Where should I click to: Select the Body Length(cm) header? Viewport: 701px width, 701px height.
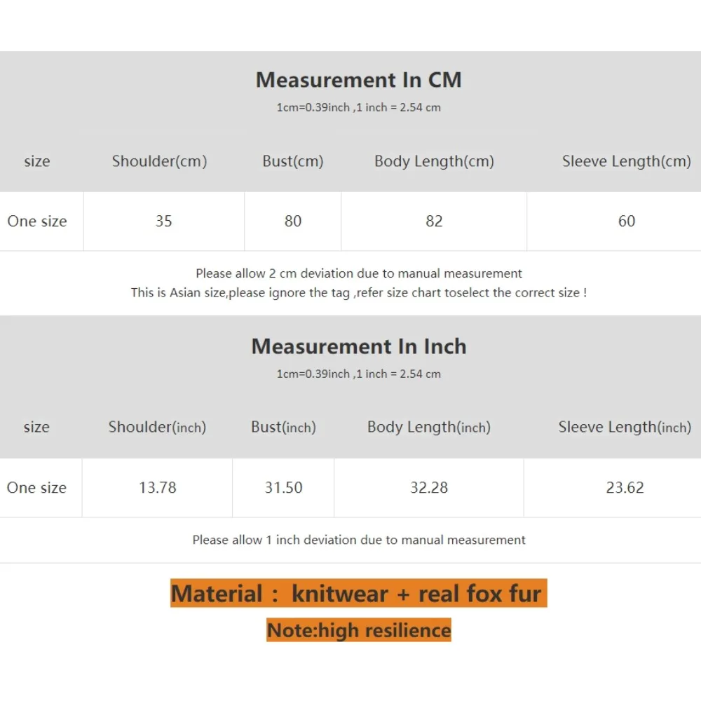(434, 161)
